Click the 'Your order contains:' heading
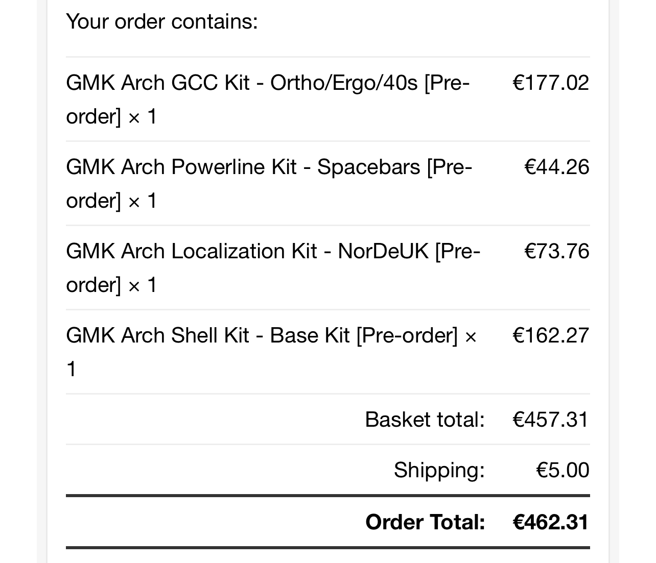656x563 pixels. (x=161, y=21)
